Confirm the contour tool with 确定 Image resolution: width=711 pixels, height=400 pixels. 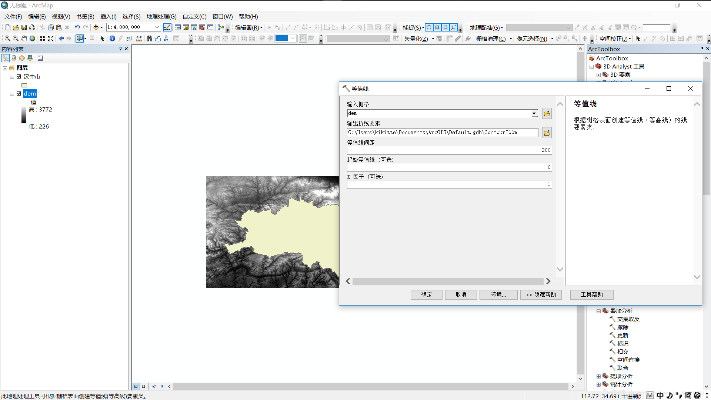(x=427, y=295)
